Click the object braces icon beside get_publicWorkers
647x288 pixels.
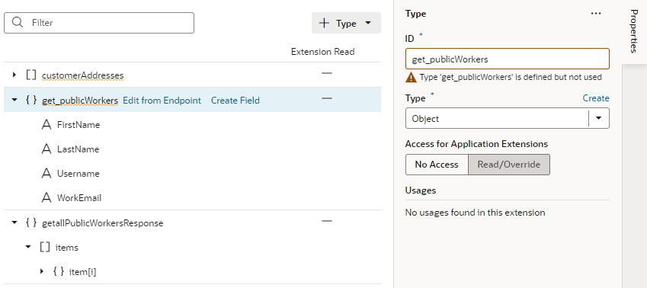pos(31,100)
